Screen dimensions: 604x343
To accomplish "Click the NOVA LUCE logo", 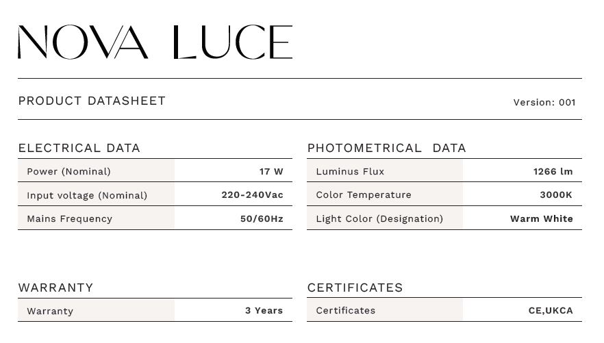I will pos(155,42).
